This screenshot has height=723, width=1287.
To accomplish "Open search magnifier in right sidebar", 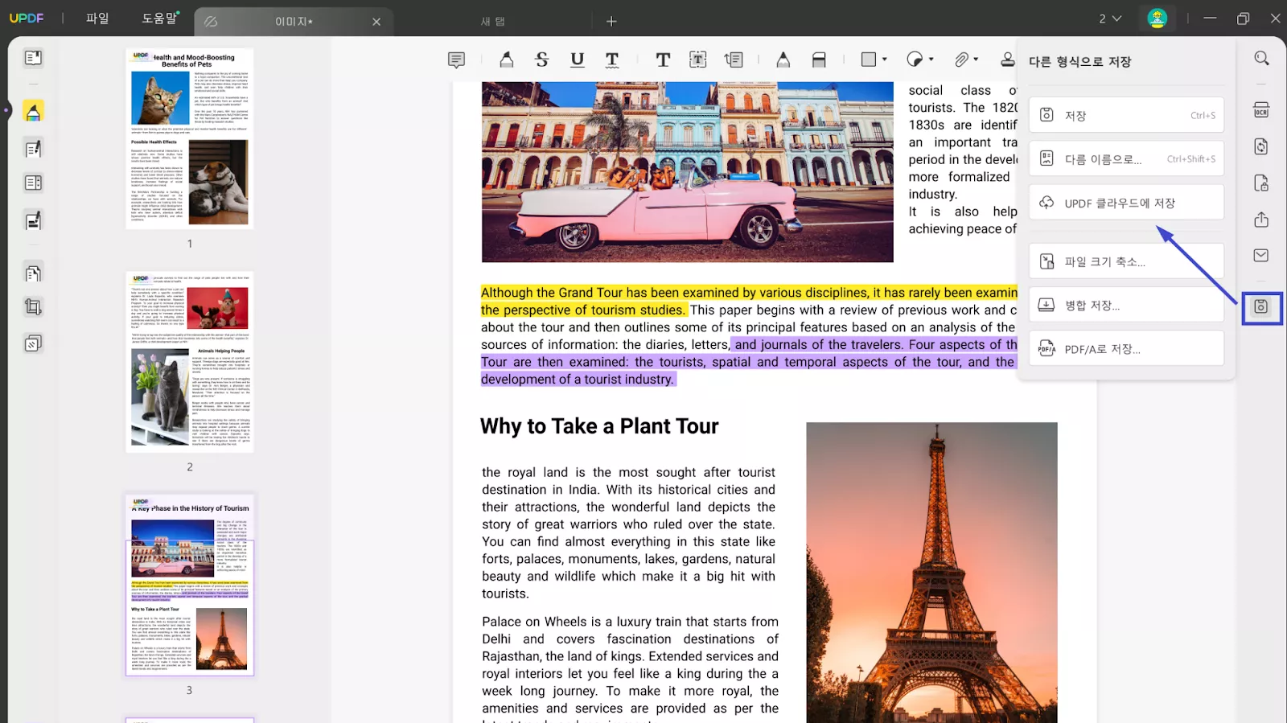I will (1261, 58).
